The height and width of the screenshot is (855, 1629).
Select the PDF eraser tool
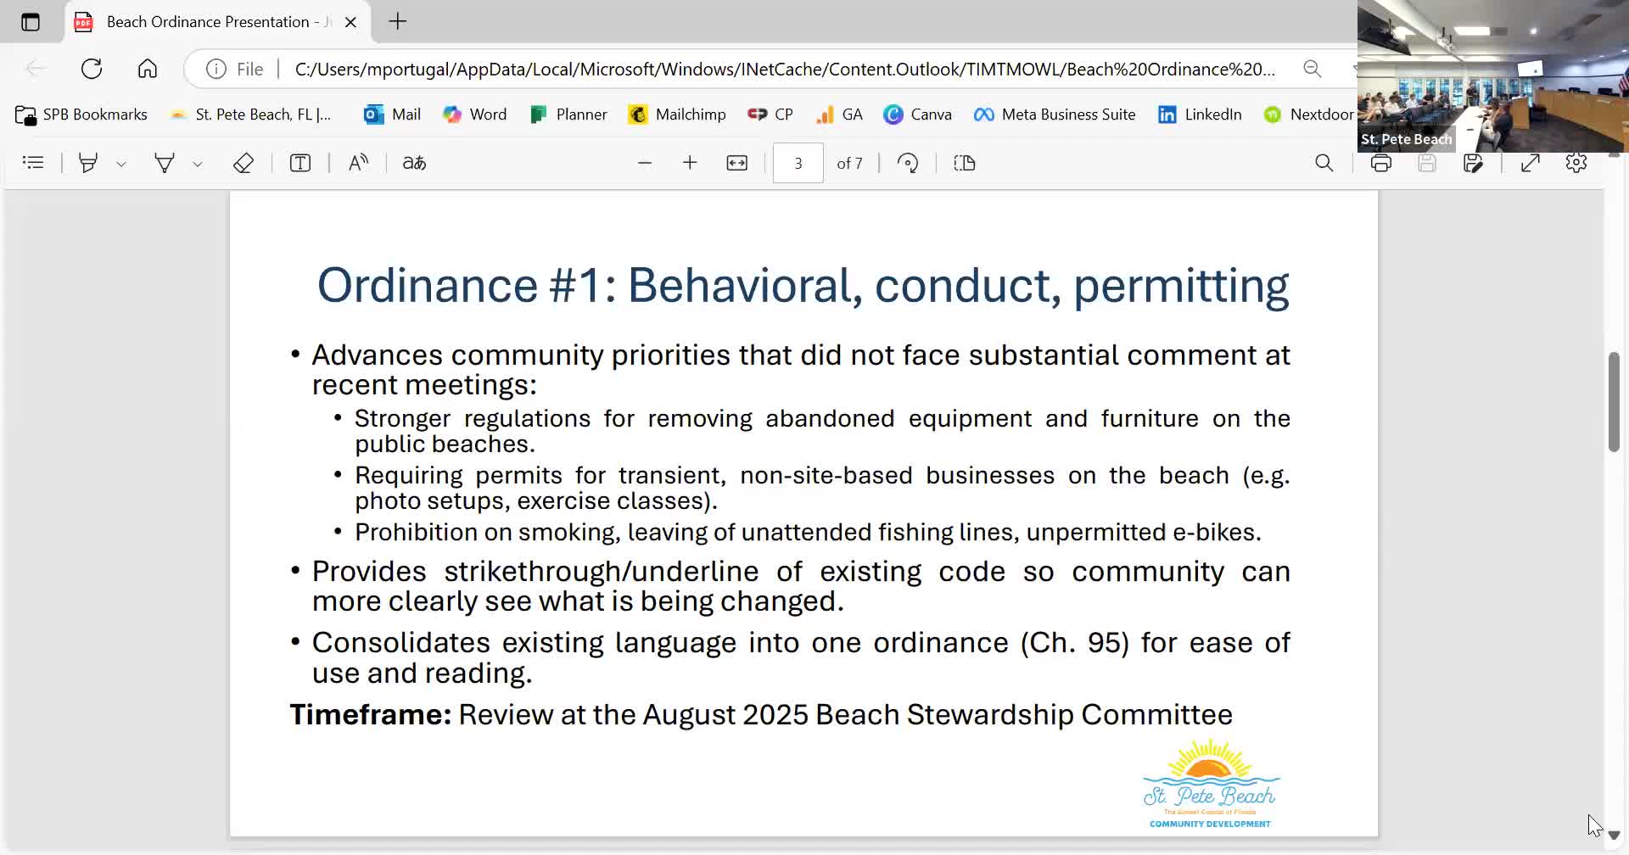[x=244, y=163]
